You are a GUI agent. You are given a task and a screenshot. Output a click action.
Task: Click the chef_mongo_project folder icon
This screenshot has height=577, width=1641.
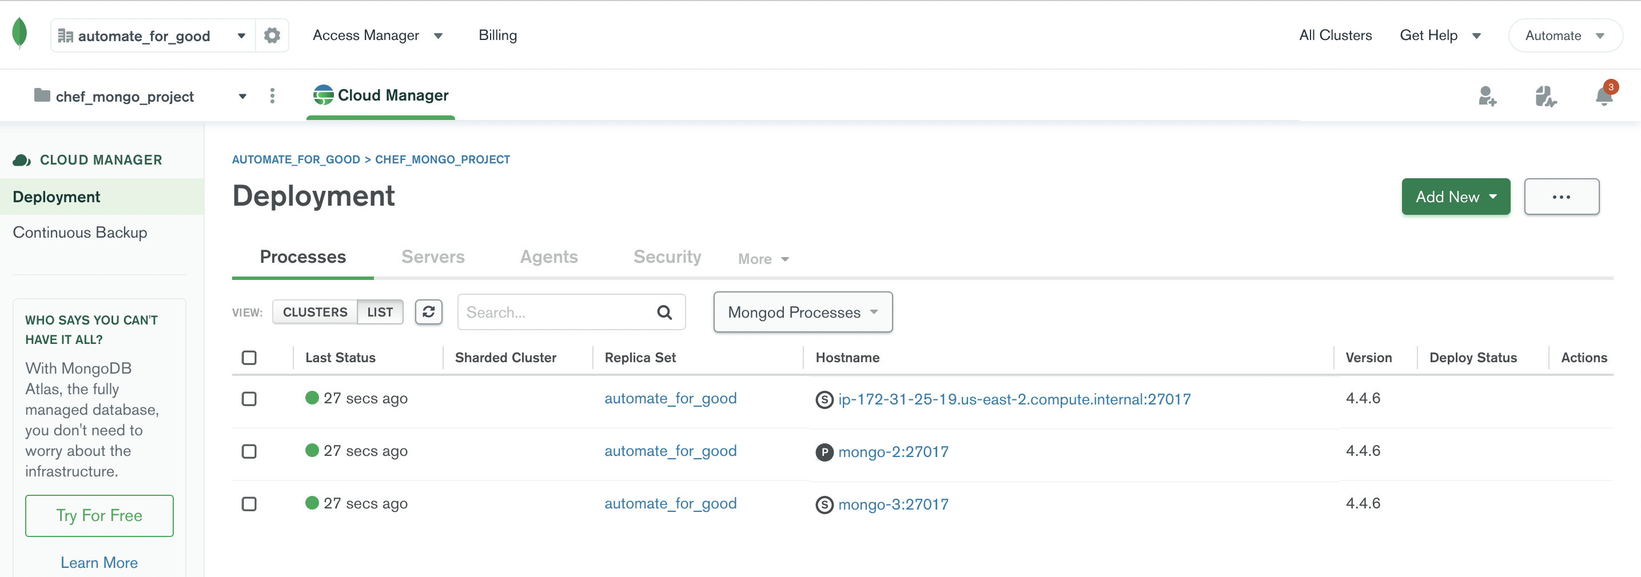tap(42, 95)
